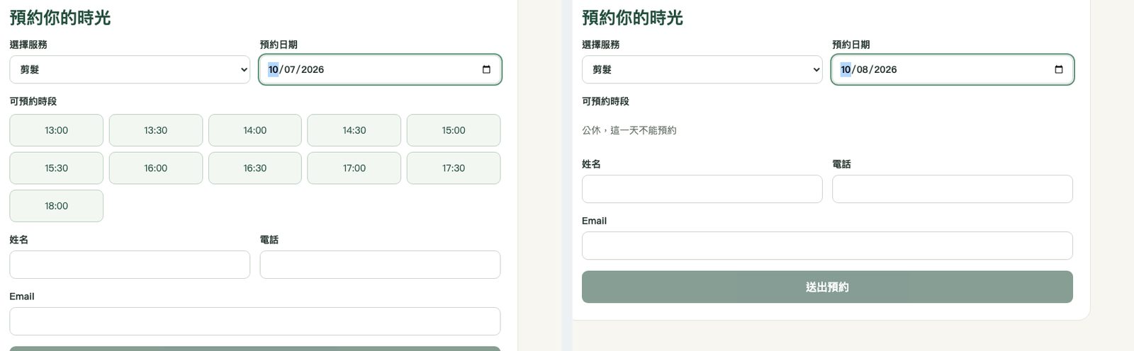Screen dimensions: 1134x351
Task: Select the 17:30 time slot
Action: coord(454,168)
